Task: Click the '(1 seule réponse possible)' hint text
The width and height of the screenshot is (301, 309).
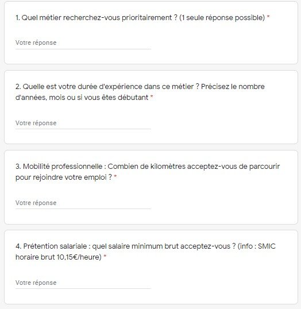Action: click(222, 18)
